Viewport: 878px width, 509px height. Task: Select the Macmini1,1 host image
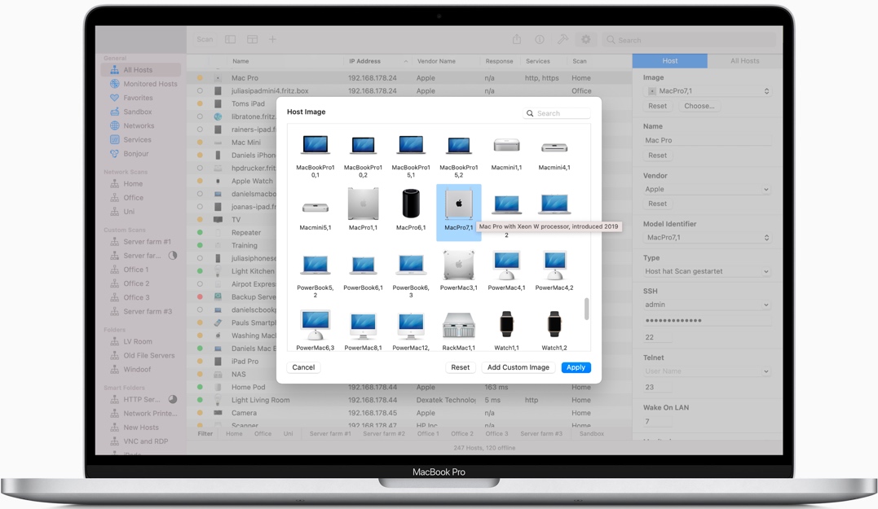[506, 146]
